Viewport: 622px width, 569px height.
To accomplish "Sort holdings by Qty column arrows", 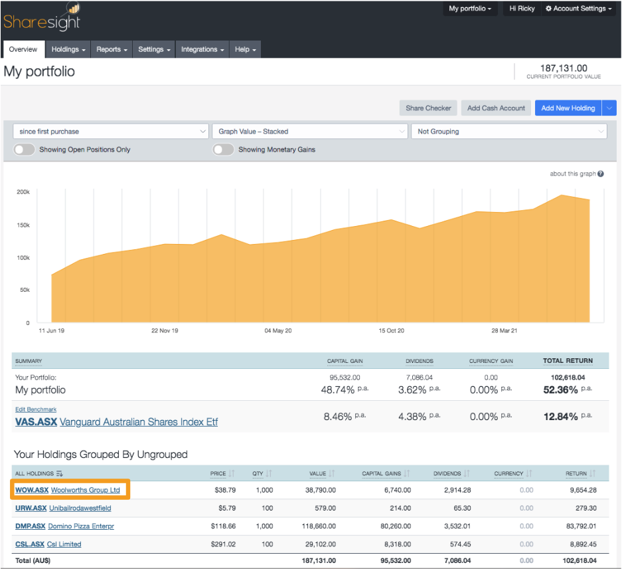I will [x=269, y=473].
